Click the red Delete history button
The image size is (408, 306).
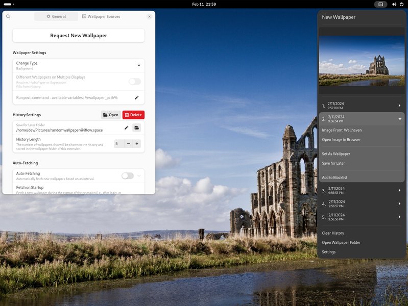click(x=133, y=115)
